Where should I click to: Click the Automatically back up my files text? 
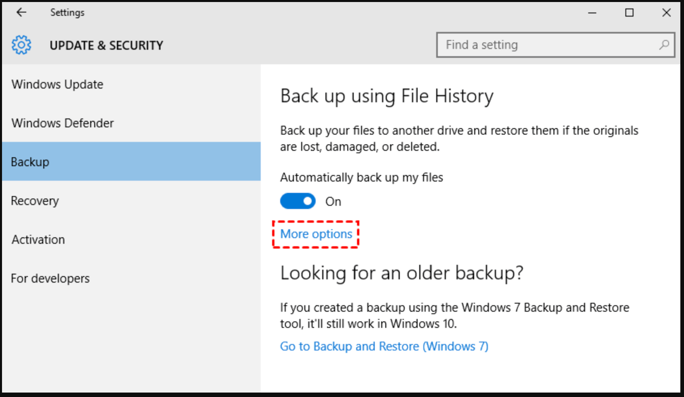[362, 177]
